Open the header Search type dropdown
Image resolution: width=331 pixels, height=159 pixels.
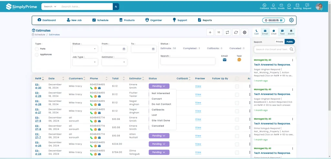(x=50, y=6)
